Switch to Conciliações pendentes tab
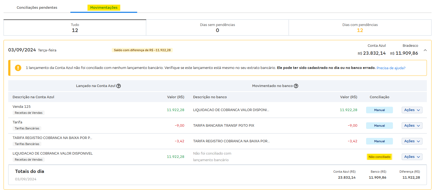The image size is (434, 191). click(x=37, y=8)
